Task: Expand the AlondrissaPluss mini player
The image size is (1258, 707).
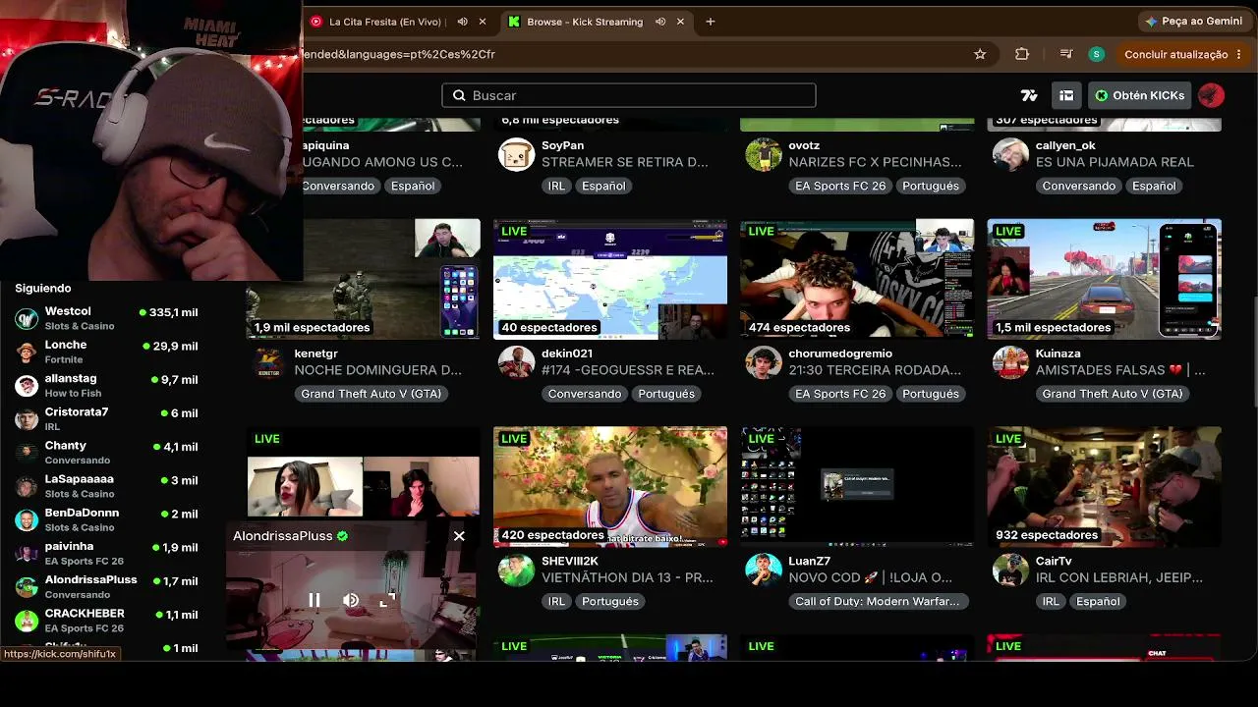Action: [387, 600]
